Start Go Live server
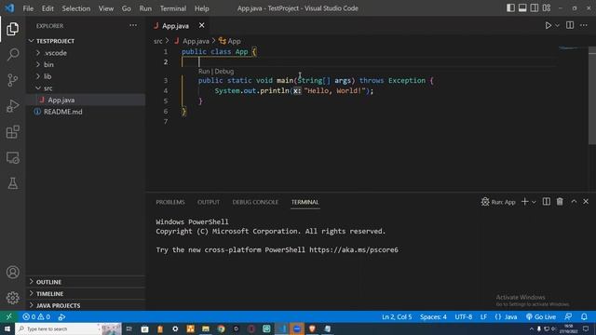The height and width of the screenshot is (335, 596). [x=541, y=316]
